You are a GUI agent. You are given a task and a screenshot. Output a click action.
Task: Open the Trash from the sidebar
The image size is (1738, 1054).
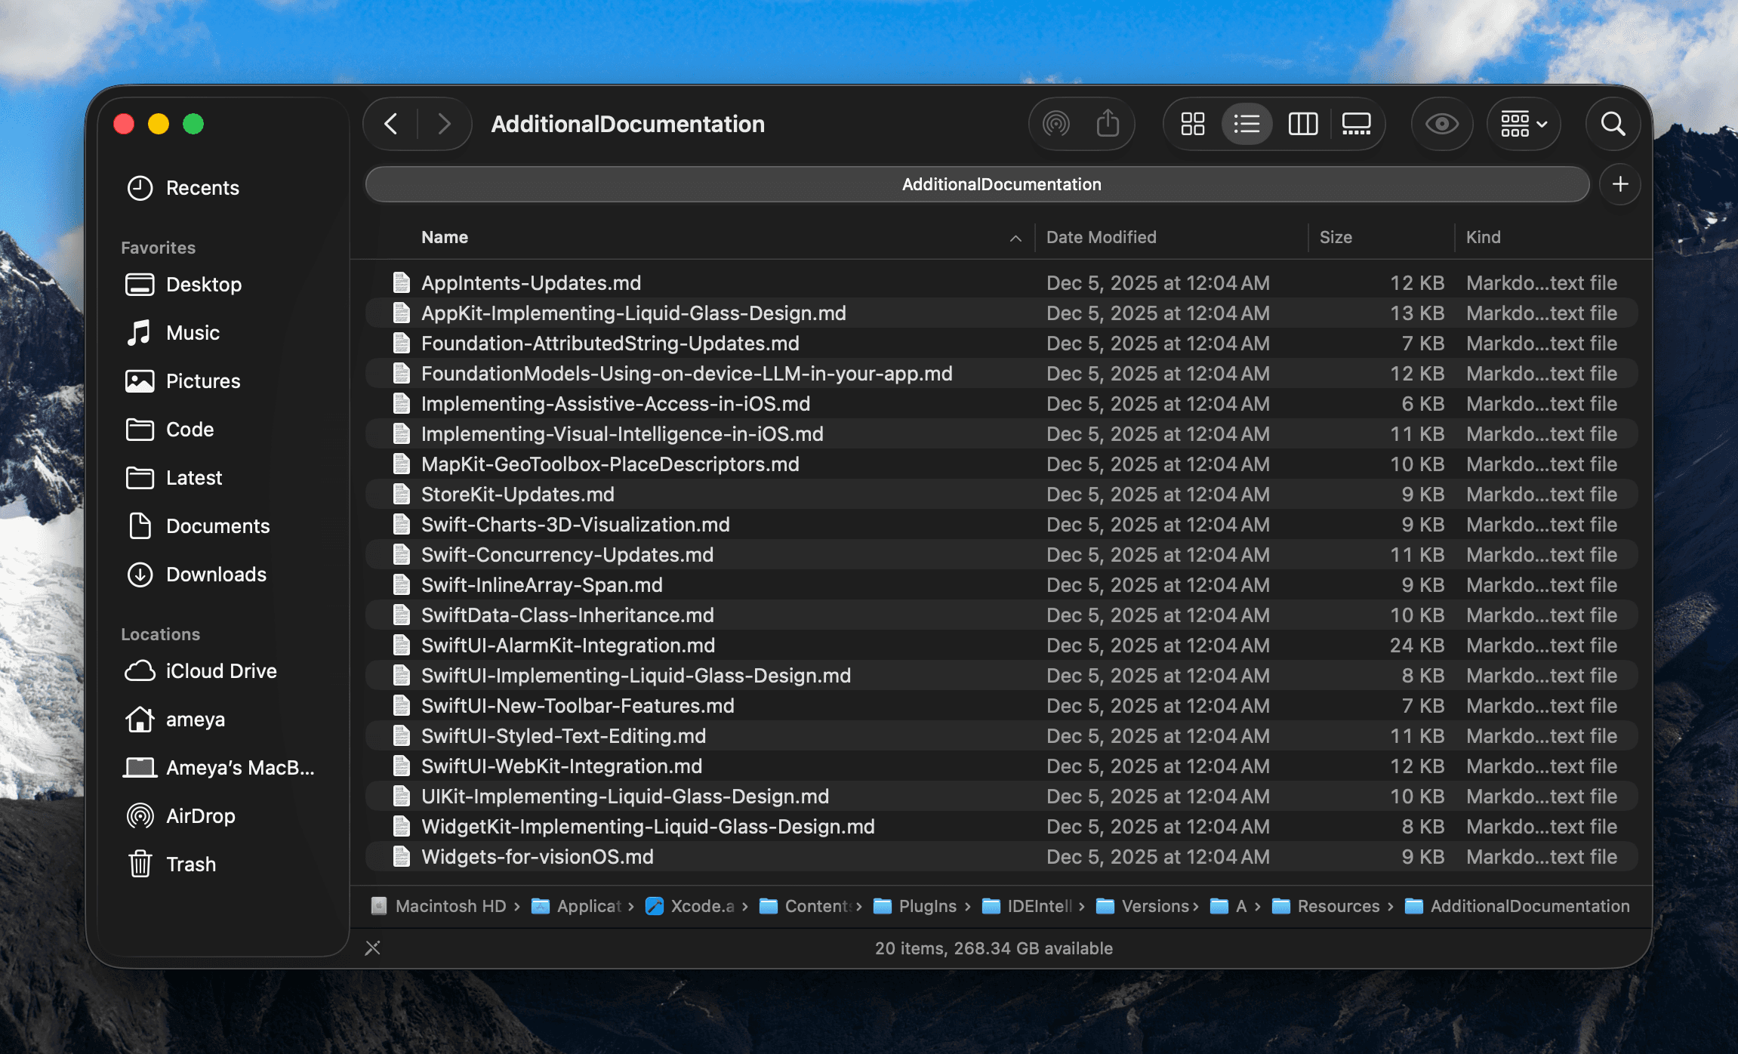click(x=191, y=864)
